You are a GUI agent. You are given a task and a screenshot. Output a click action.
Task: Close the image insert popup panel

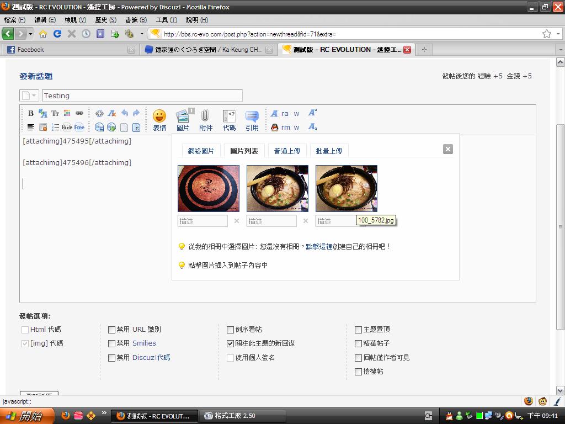coord(448,149)
